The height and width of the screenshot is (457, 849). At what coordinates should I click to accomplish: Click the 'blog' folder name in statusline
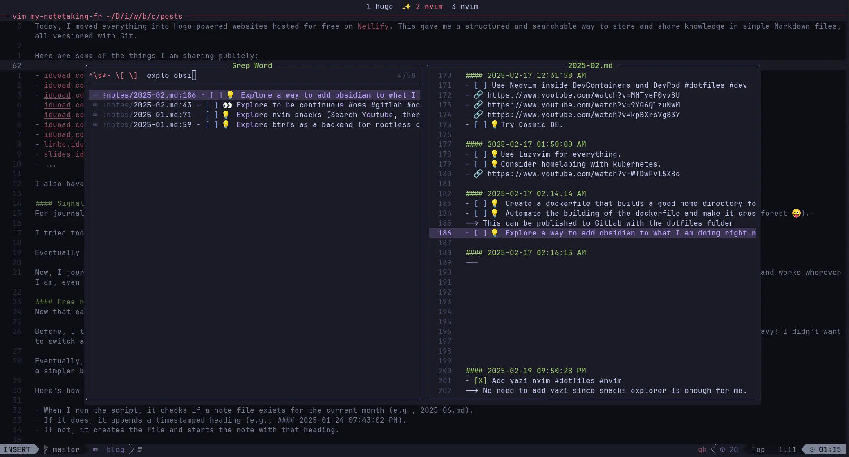(x=115, y=449)
